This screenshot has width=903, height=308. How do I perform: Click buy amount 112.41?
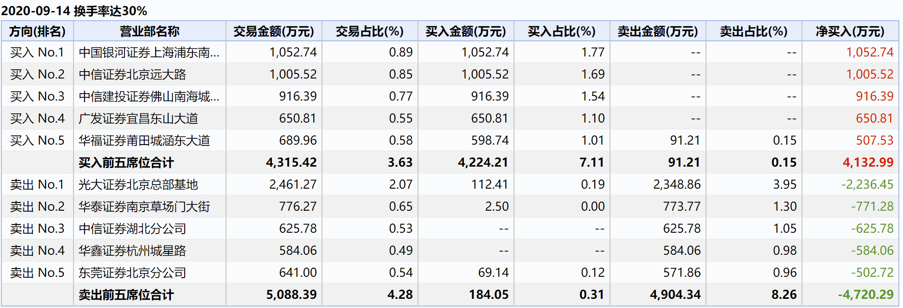coord(490,185)
